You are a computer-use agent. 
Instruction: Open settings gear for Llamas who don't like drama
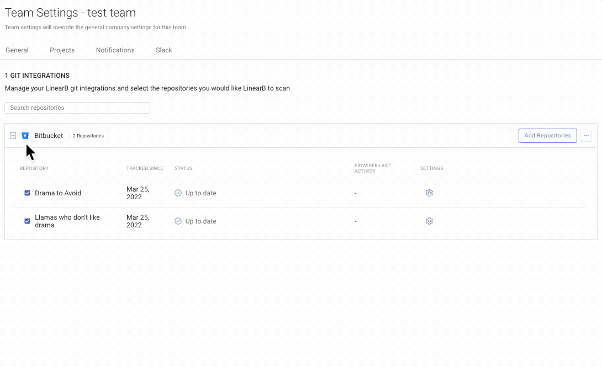pos(429,221)
